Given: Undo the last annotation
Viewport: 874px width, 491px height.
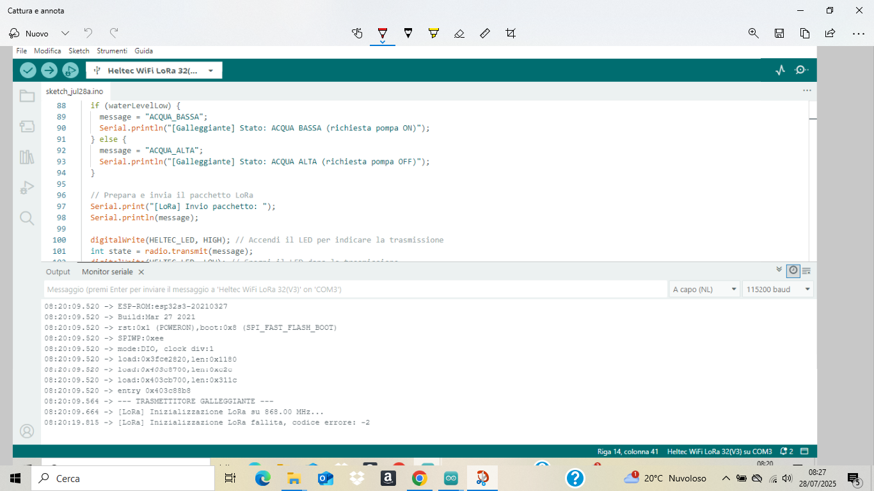Looking at the screenshot, I should coord(88,33).
